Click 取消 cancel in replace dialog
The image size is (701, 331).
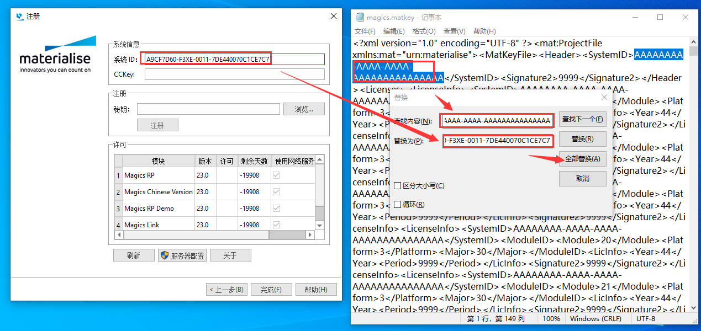(583, 179)
